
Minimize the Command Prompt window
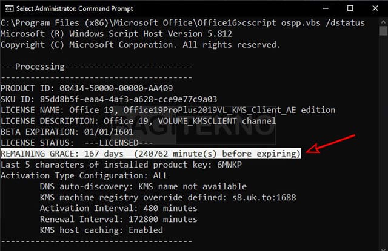pyautogui.click(x=326, y=8)
